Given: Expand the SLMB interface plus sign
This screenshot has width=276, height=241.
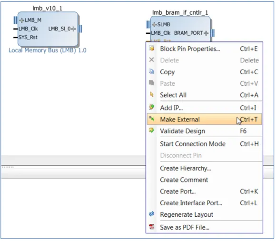Looking at the screenshot, I should coord(154,24).
